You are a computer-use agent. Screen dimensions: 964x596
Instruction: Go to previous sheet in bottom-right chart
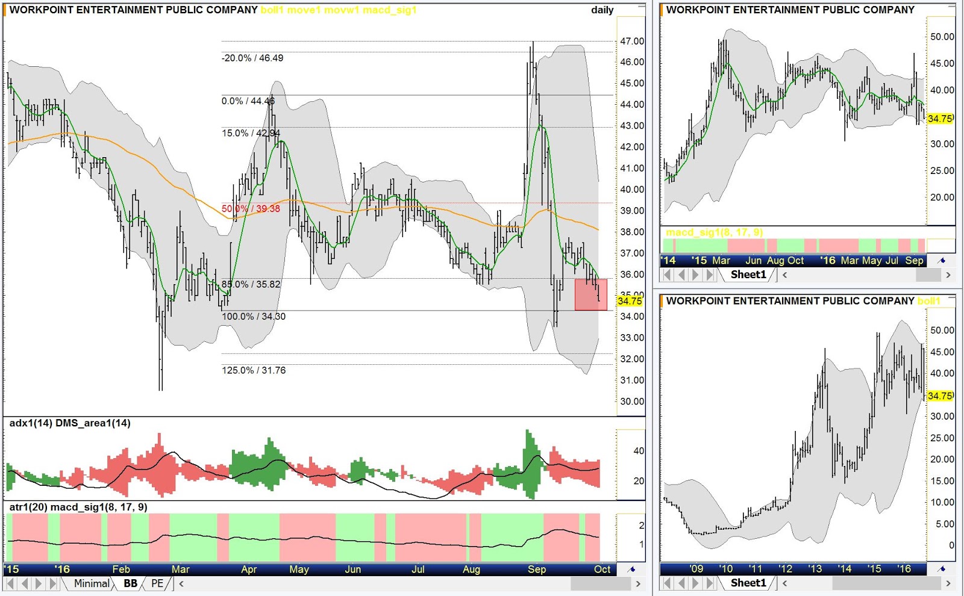click(681, 583)
